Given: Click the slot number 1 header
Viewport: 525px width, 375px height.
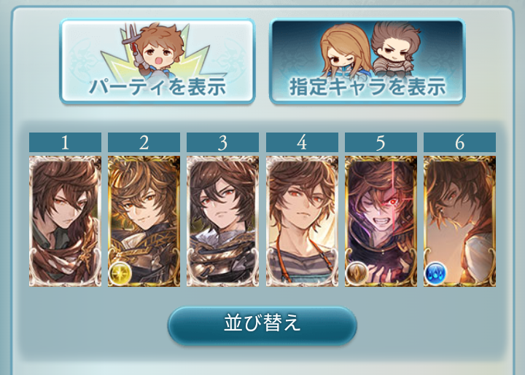Looking at the screenshot, I should pos(66,143).
